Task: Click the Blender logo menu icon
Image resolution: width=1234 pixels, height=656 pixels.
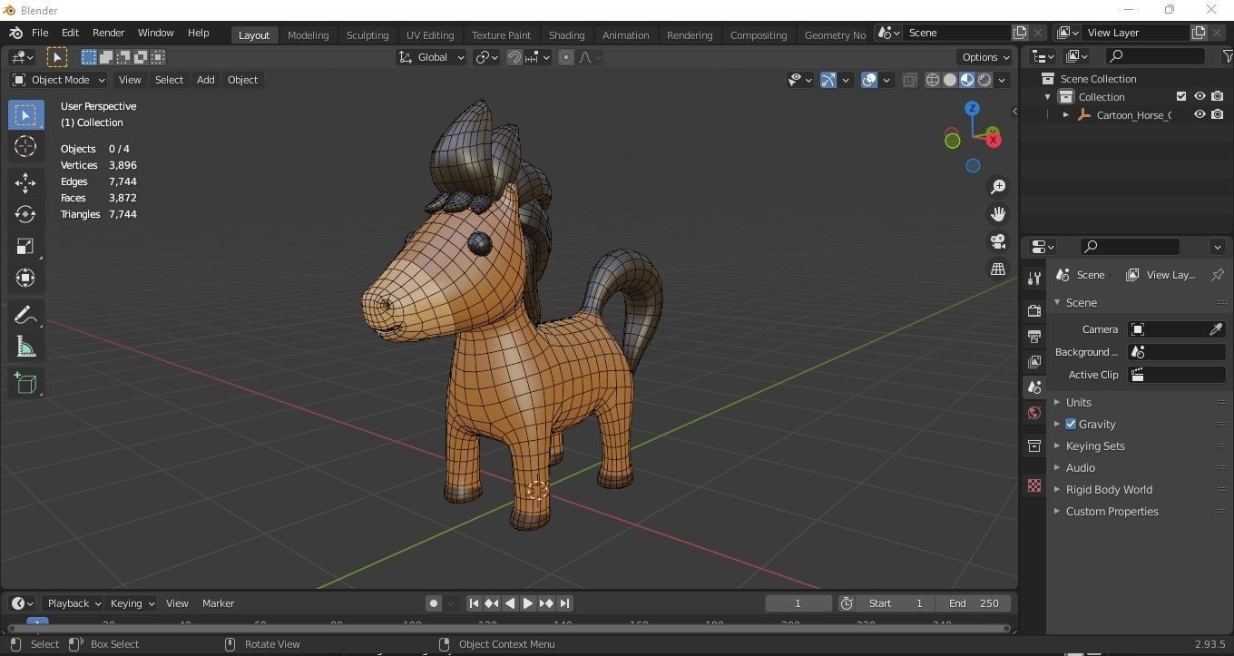Action: (15, 33)
